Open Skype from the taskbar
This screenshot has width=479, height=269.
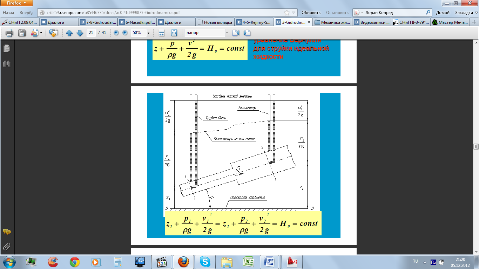tap(205, 262)
